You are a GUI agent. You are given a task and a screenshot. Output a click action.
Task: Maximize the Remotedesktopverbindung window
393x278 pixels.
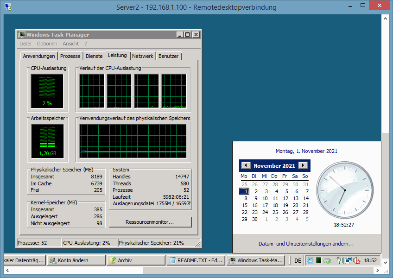click(x=363, y=6)
